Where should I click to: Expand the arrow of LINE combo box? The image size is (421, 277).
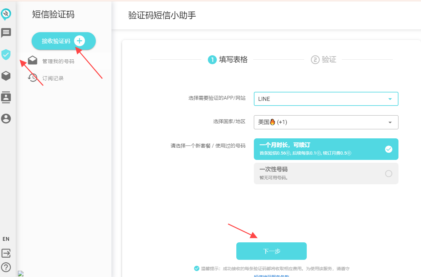click(x=390, y=99)
